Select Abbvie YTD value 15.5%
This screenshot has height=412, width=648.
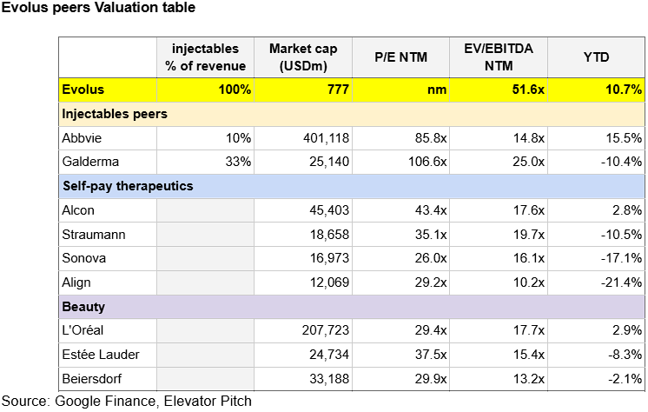tap(624, 137)
